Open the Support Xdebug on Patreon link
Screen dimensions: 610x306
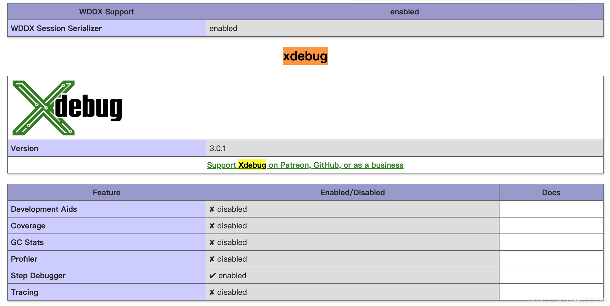305,165
